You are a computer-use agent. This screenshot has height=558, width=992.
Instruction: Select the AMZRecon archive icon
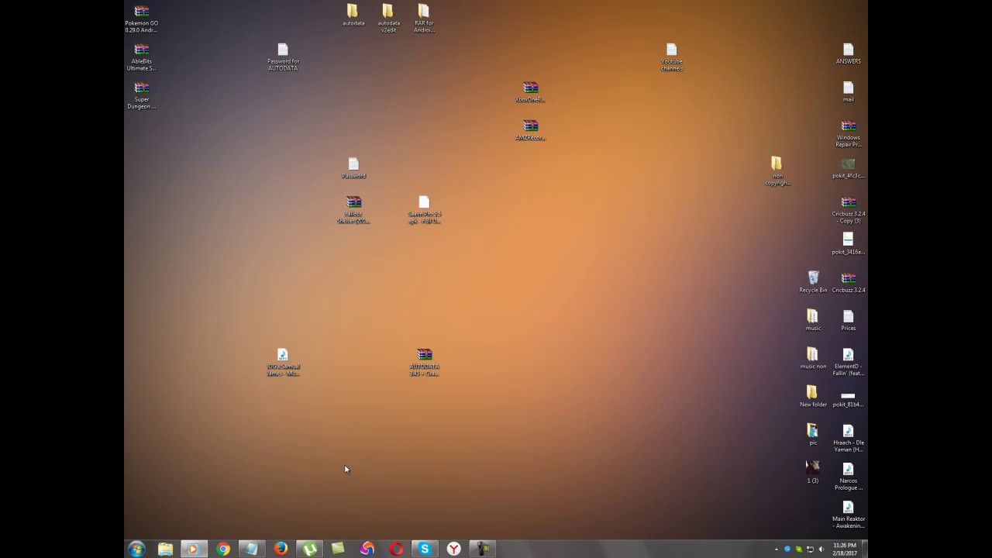[530, 130]
